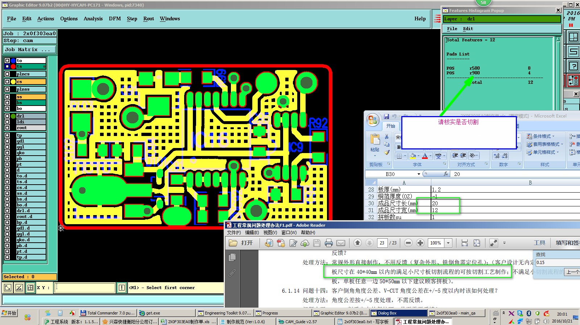Expand the Excel 单元格样式 dropdown
This screenshot has height=325, width=580.
(x=558, y=152)
